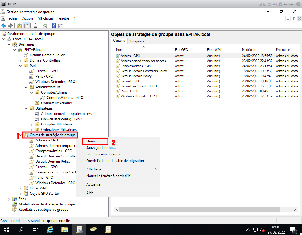Select Nouveau in the context menu
This screenshot has height=235, width=302.
93,141
